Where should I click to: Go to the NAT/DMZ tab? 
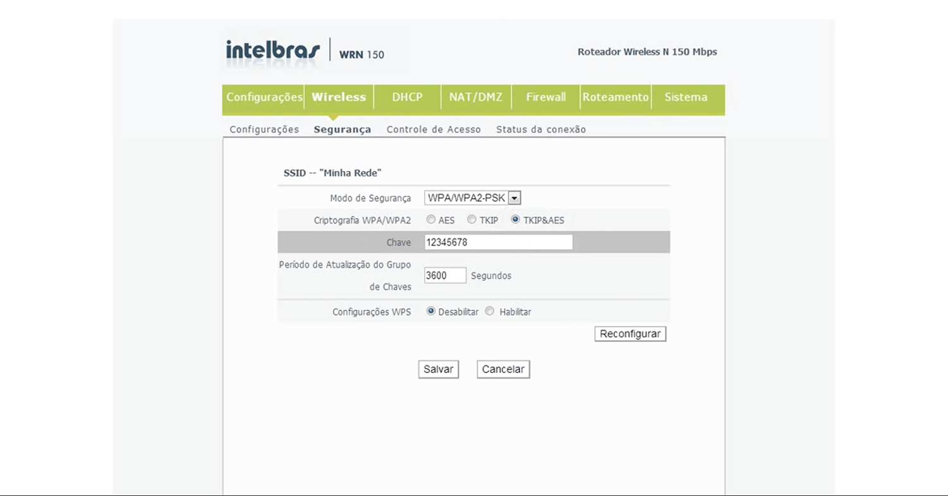[x=476, y=97]
